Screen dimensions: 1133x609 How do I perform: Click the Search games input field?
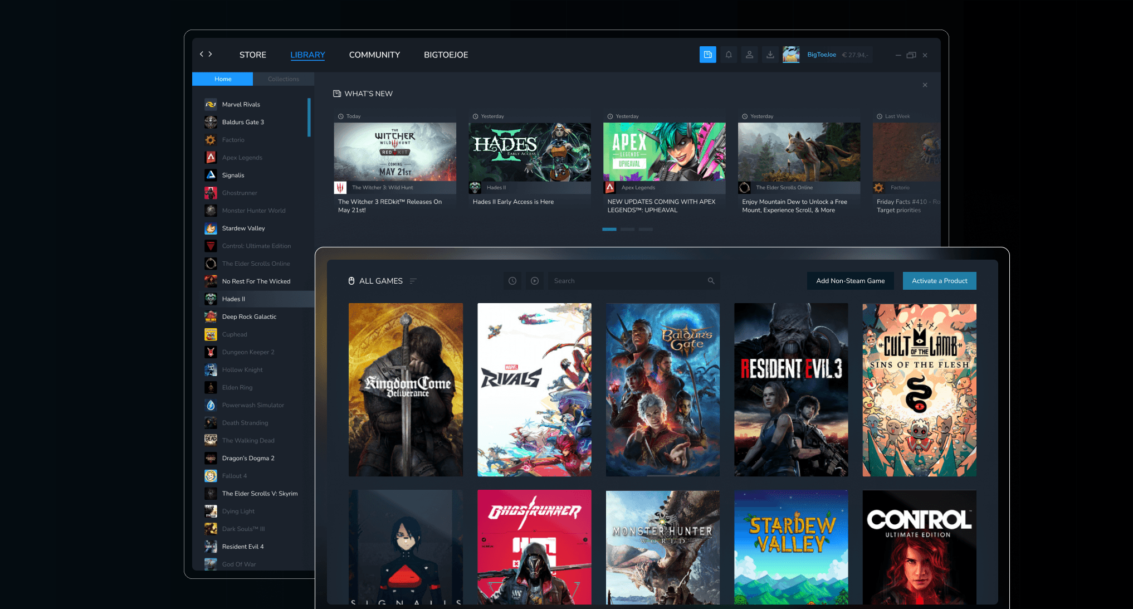[634, 281]
